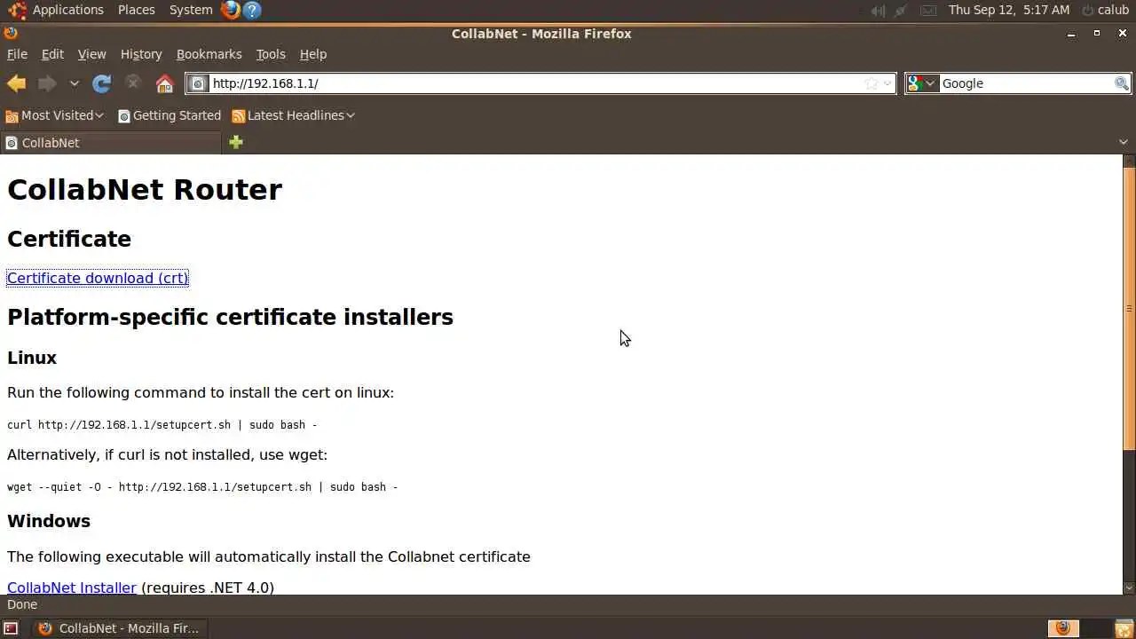
Task: Click the Done status bar text
Action: pos(22,605)
